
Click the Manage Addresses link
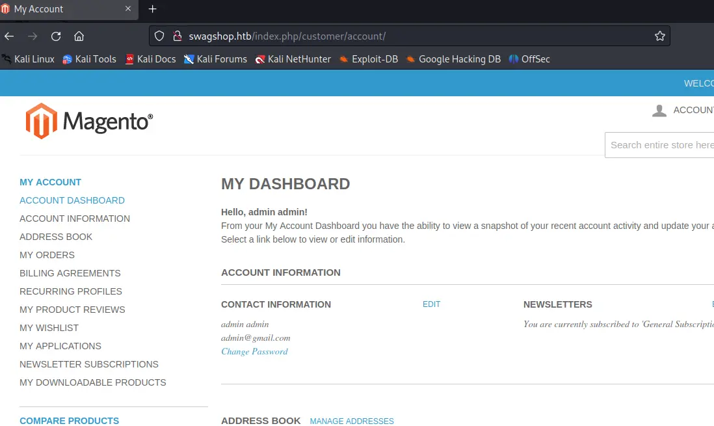coord(352,421)
